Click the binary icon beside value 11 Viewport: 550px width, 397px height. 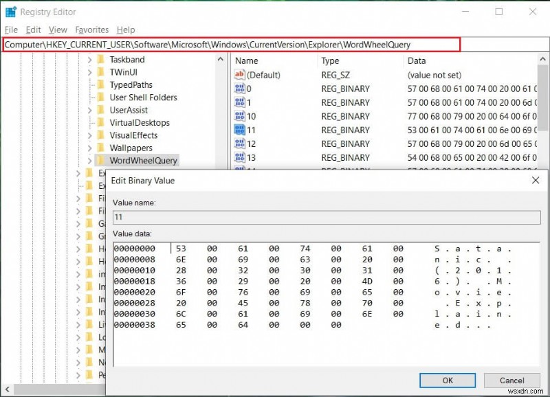[x=241, y=131]
